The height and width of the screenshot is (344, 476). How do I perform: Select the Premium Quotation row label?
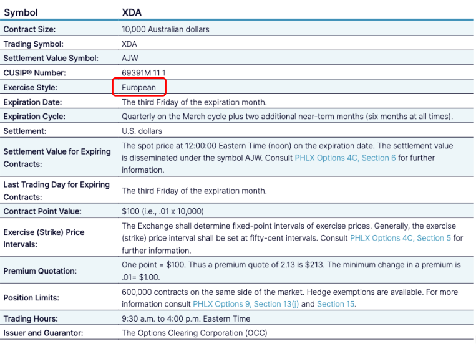click(x=40, y=271)
